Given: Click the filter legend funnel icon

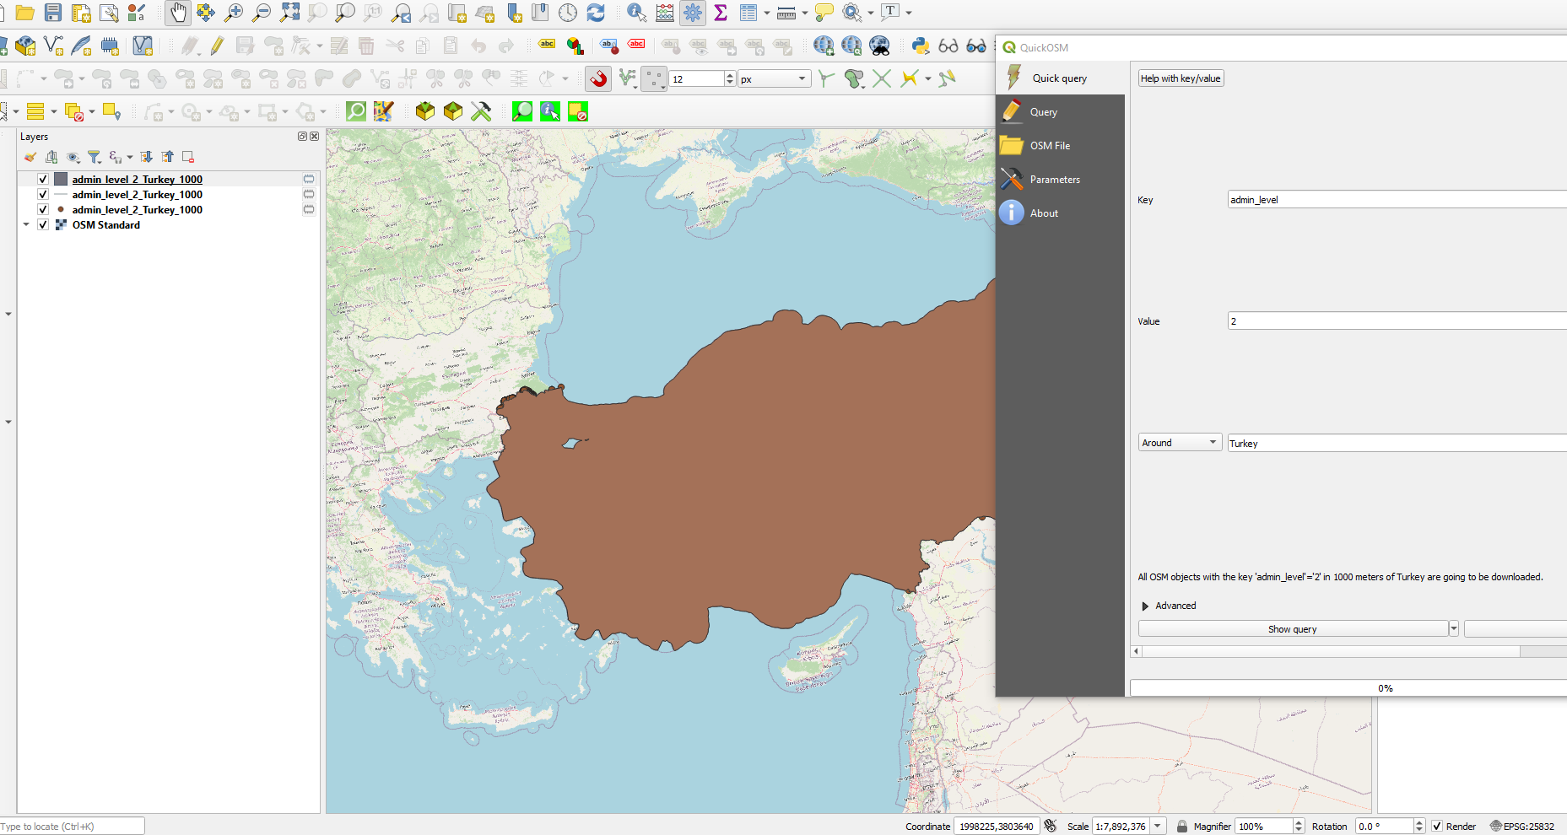Looking at the screenshot, I should pos(94,157).
